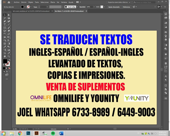The width and height of the screenshot is (170, 136).
Task: Set paint mode to Gradient
Action: click(7, 68)
